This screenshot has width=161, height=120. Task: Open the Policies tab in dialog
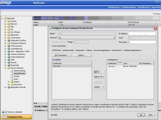tap(89, 50)
